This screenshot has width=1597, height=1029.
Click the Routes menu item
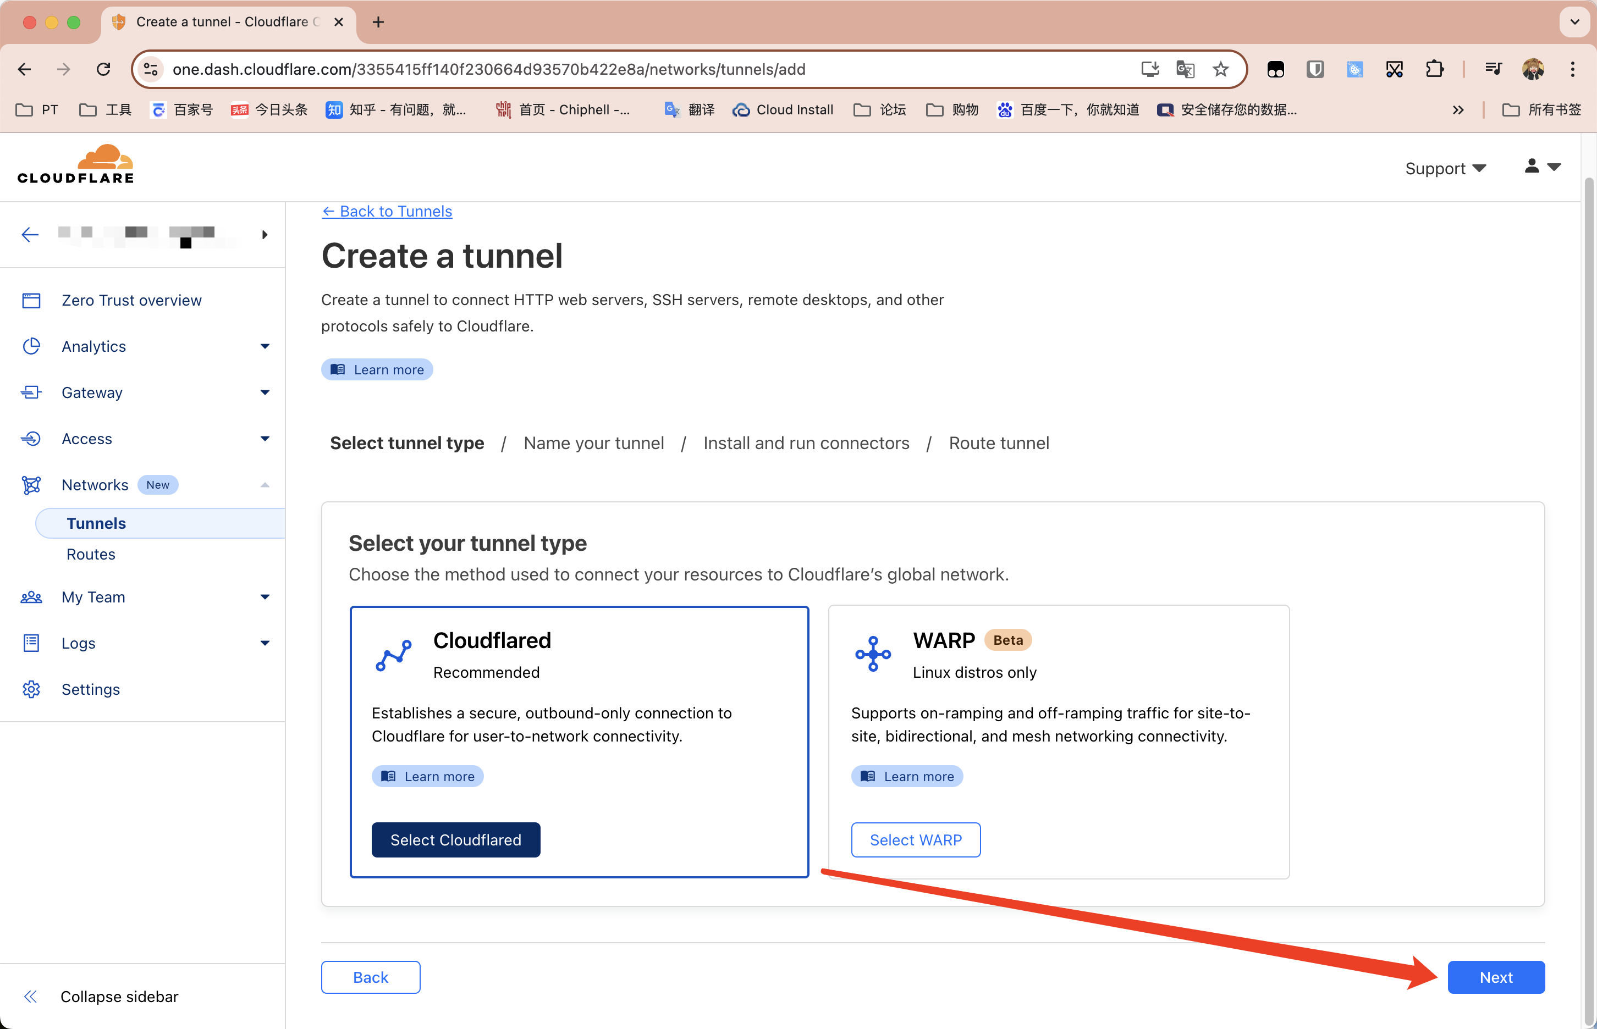(91, 554)
